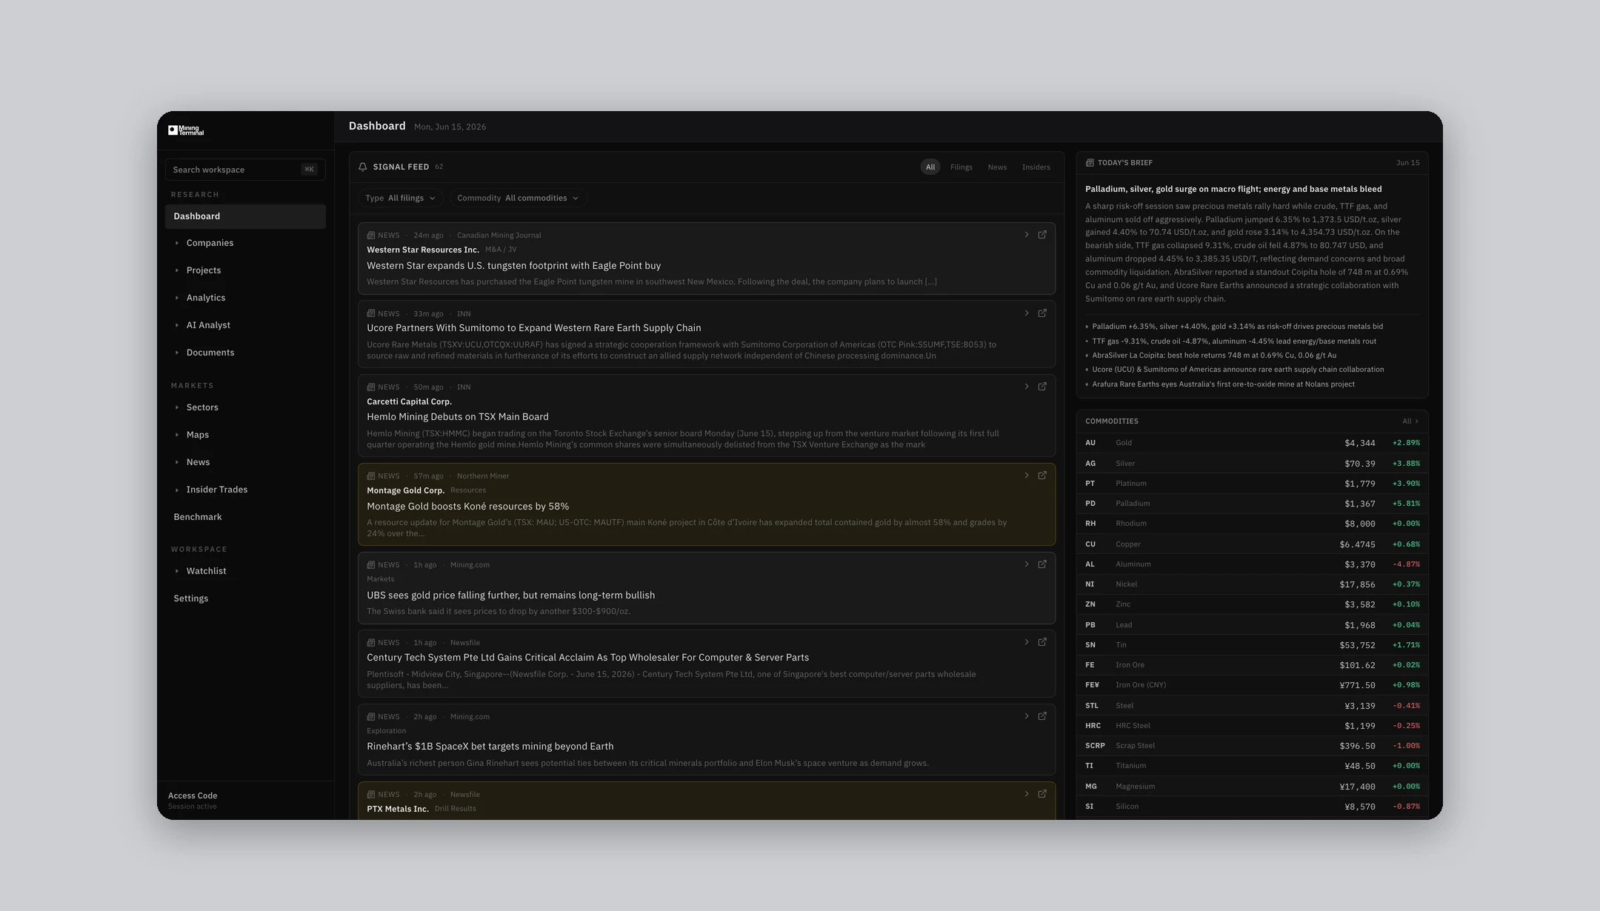This screenshot has height=911, width=1600.
Task: Click the Rhodium $8,000 price
Action: coord(1359,524)
